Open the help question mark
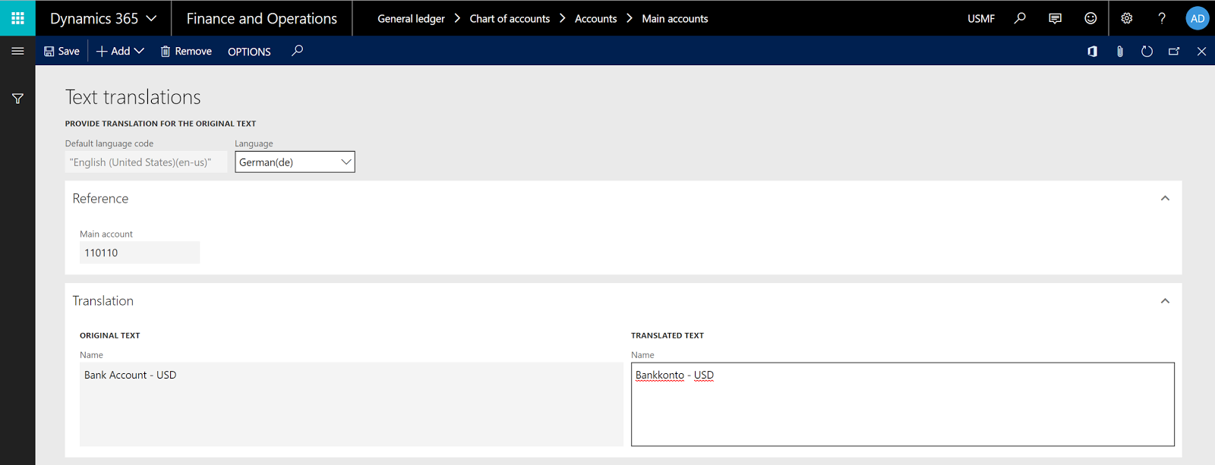Image resolution: width=1215 pixels, height=465 pixels. click(1162, 18)
